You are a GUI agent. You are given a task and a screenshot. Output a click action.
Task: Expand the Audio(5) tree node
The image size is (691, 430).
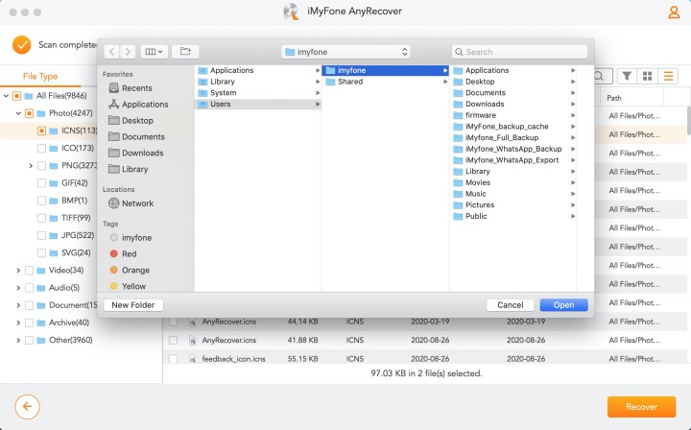pyautogui.click(x=18, y=288)
